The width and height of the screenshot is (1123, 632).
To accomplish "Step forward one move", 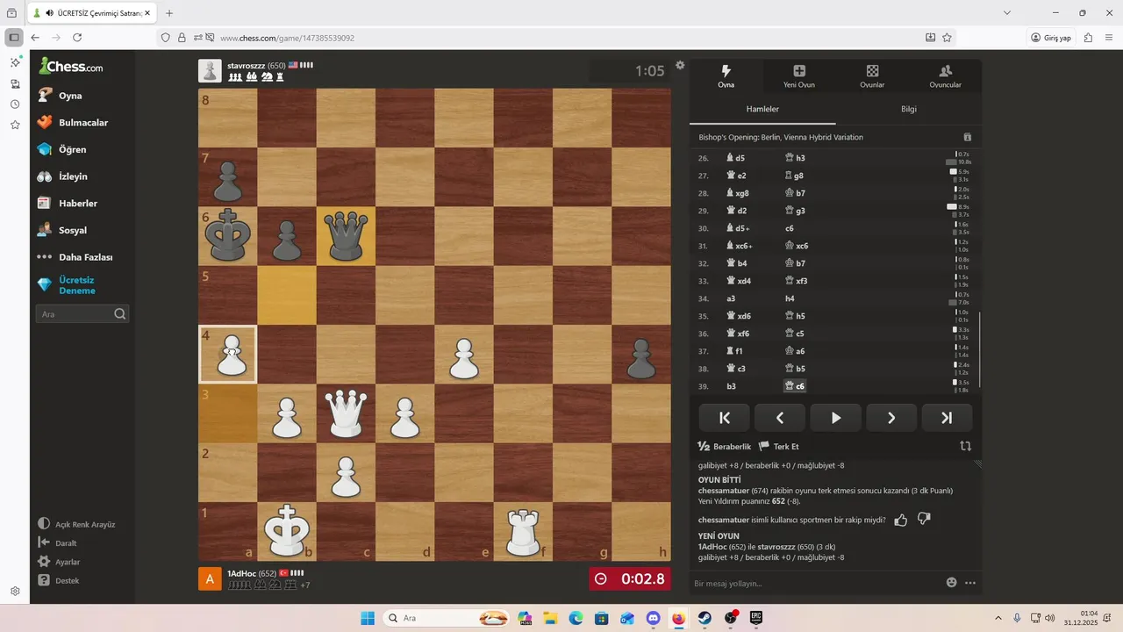I will pyautogui.click(x=891, y=418).
